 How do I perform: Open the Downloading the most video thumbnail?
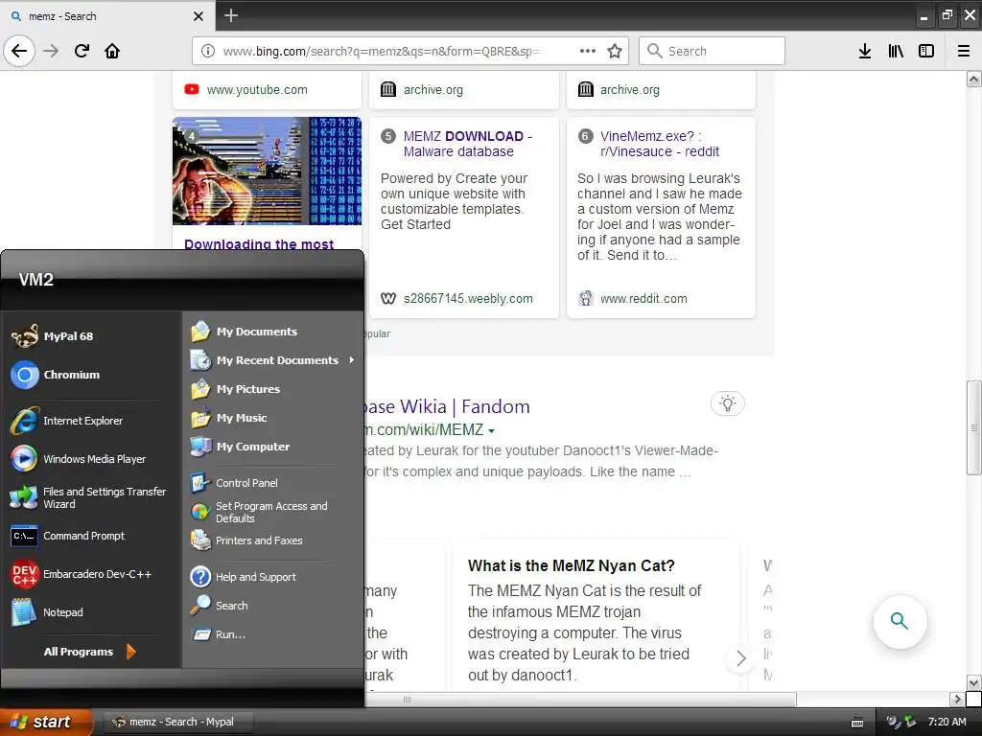pos(267,171)
